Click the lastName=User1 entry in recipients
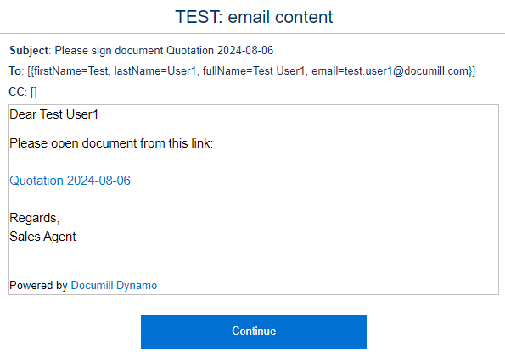Image resolution: width=505 pixels, height=357 pixels. pyautogui.click(x=155, y=71)
